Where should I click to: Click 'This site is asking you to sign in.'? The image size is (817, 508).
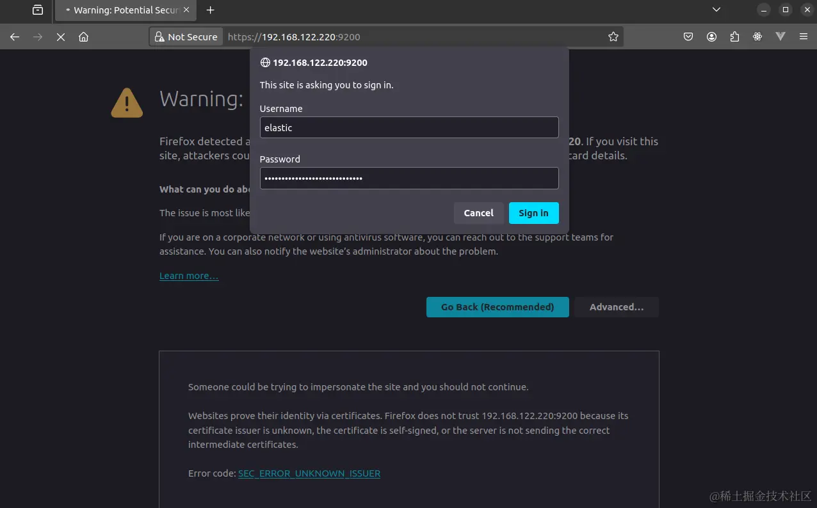point(327,85)
